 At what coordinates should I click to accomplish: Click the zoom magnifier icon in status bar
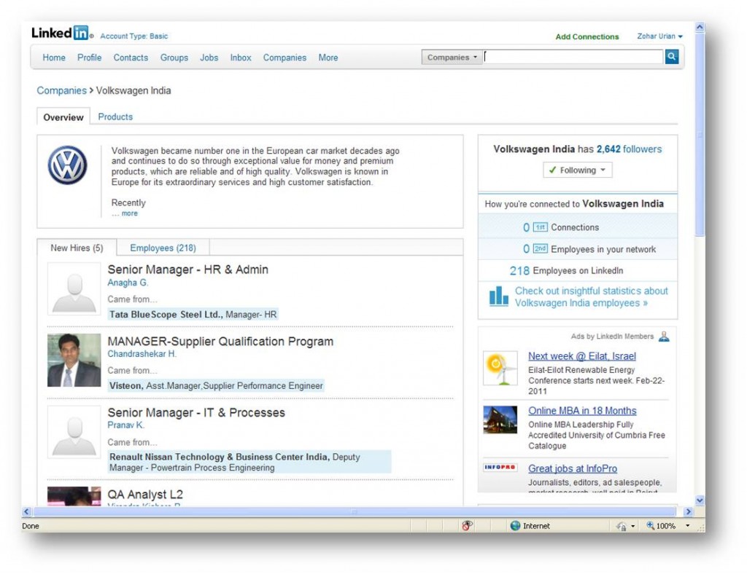click(x=650, y=525)
